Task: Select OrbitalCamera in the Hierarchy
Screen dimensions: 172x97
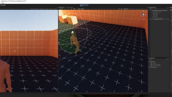Action: click(158, 19)
